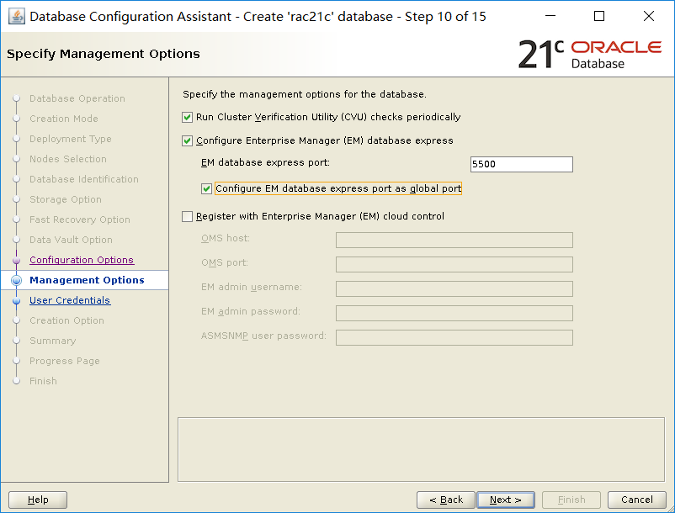This screenshot has width=675, height=513.
Task: Select Management Options in step list
Action: coord(87,280)
